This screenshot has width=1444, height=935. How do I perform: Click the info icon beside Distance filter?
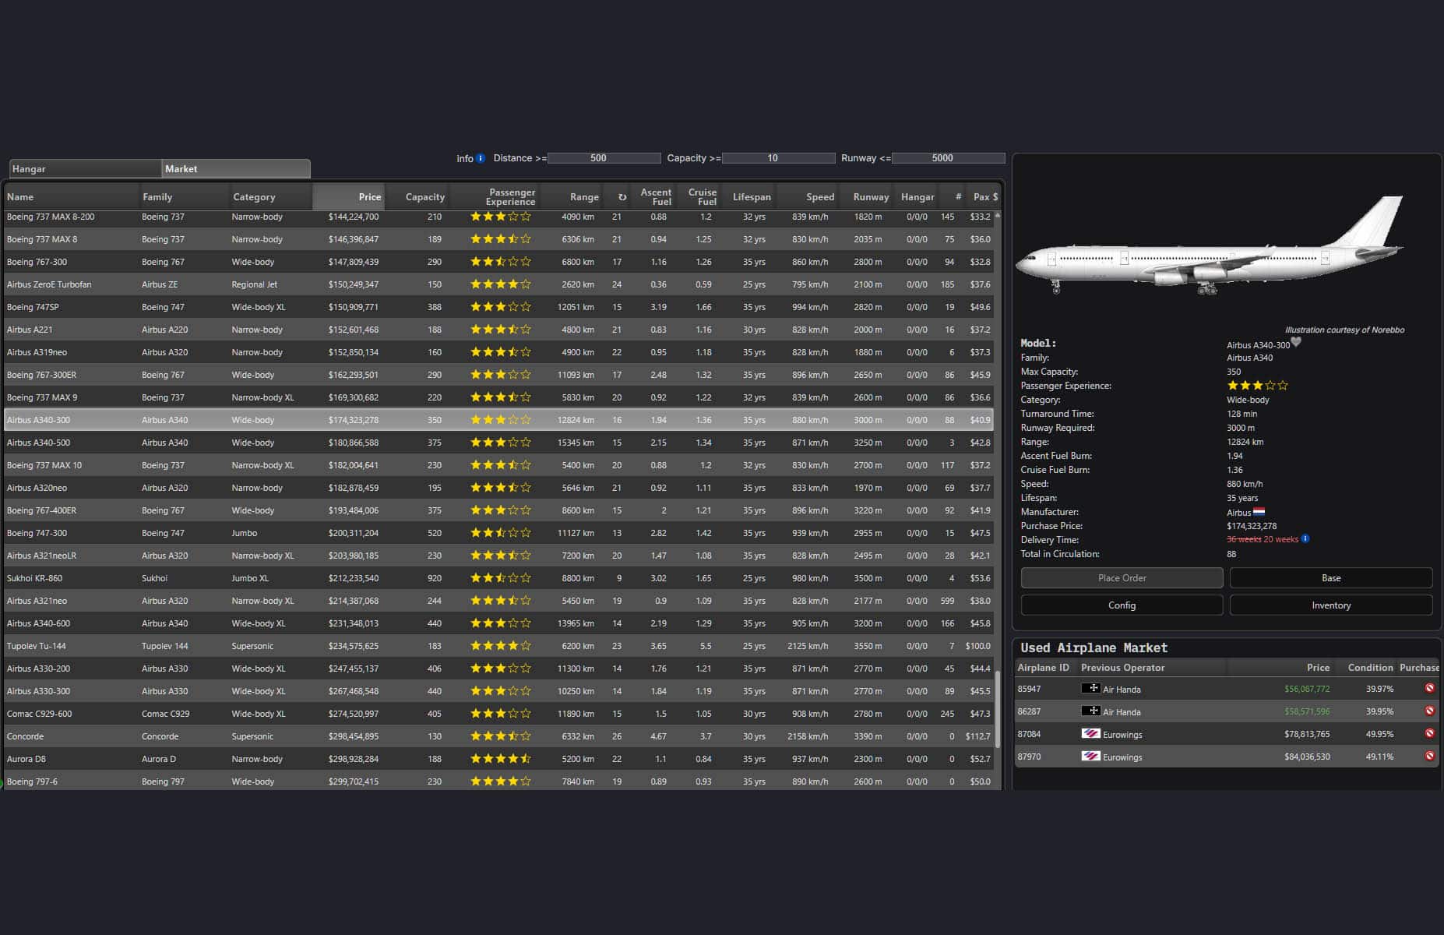481,158
